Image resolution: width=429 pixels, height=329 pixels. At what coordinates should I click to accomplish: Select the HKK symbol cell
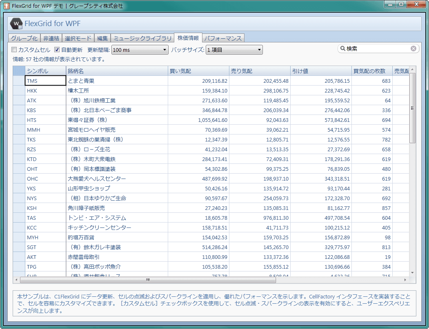[x=45, y=91]
